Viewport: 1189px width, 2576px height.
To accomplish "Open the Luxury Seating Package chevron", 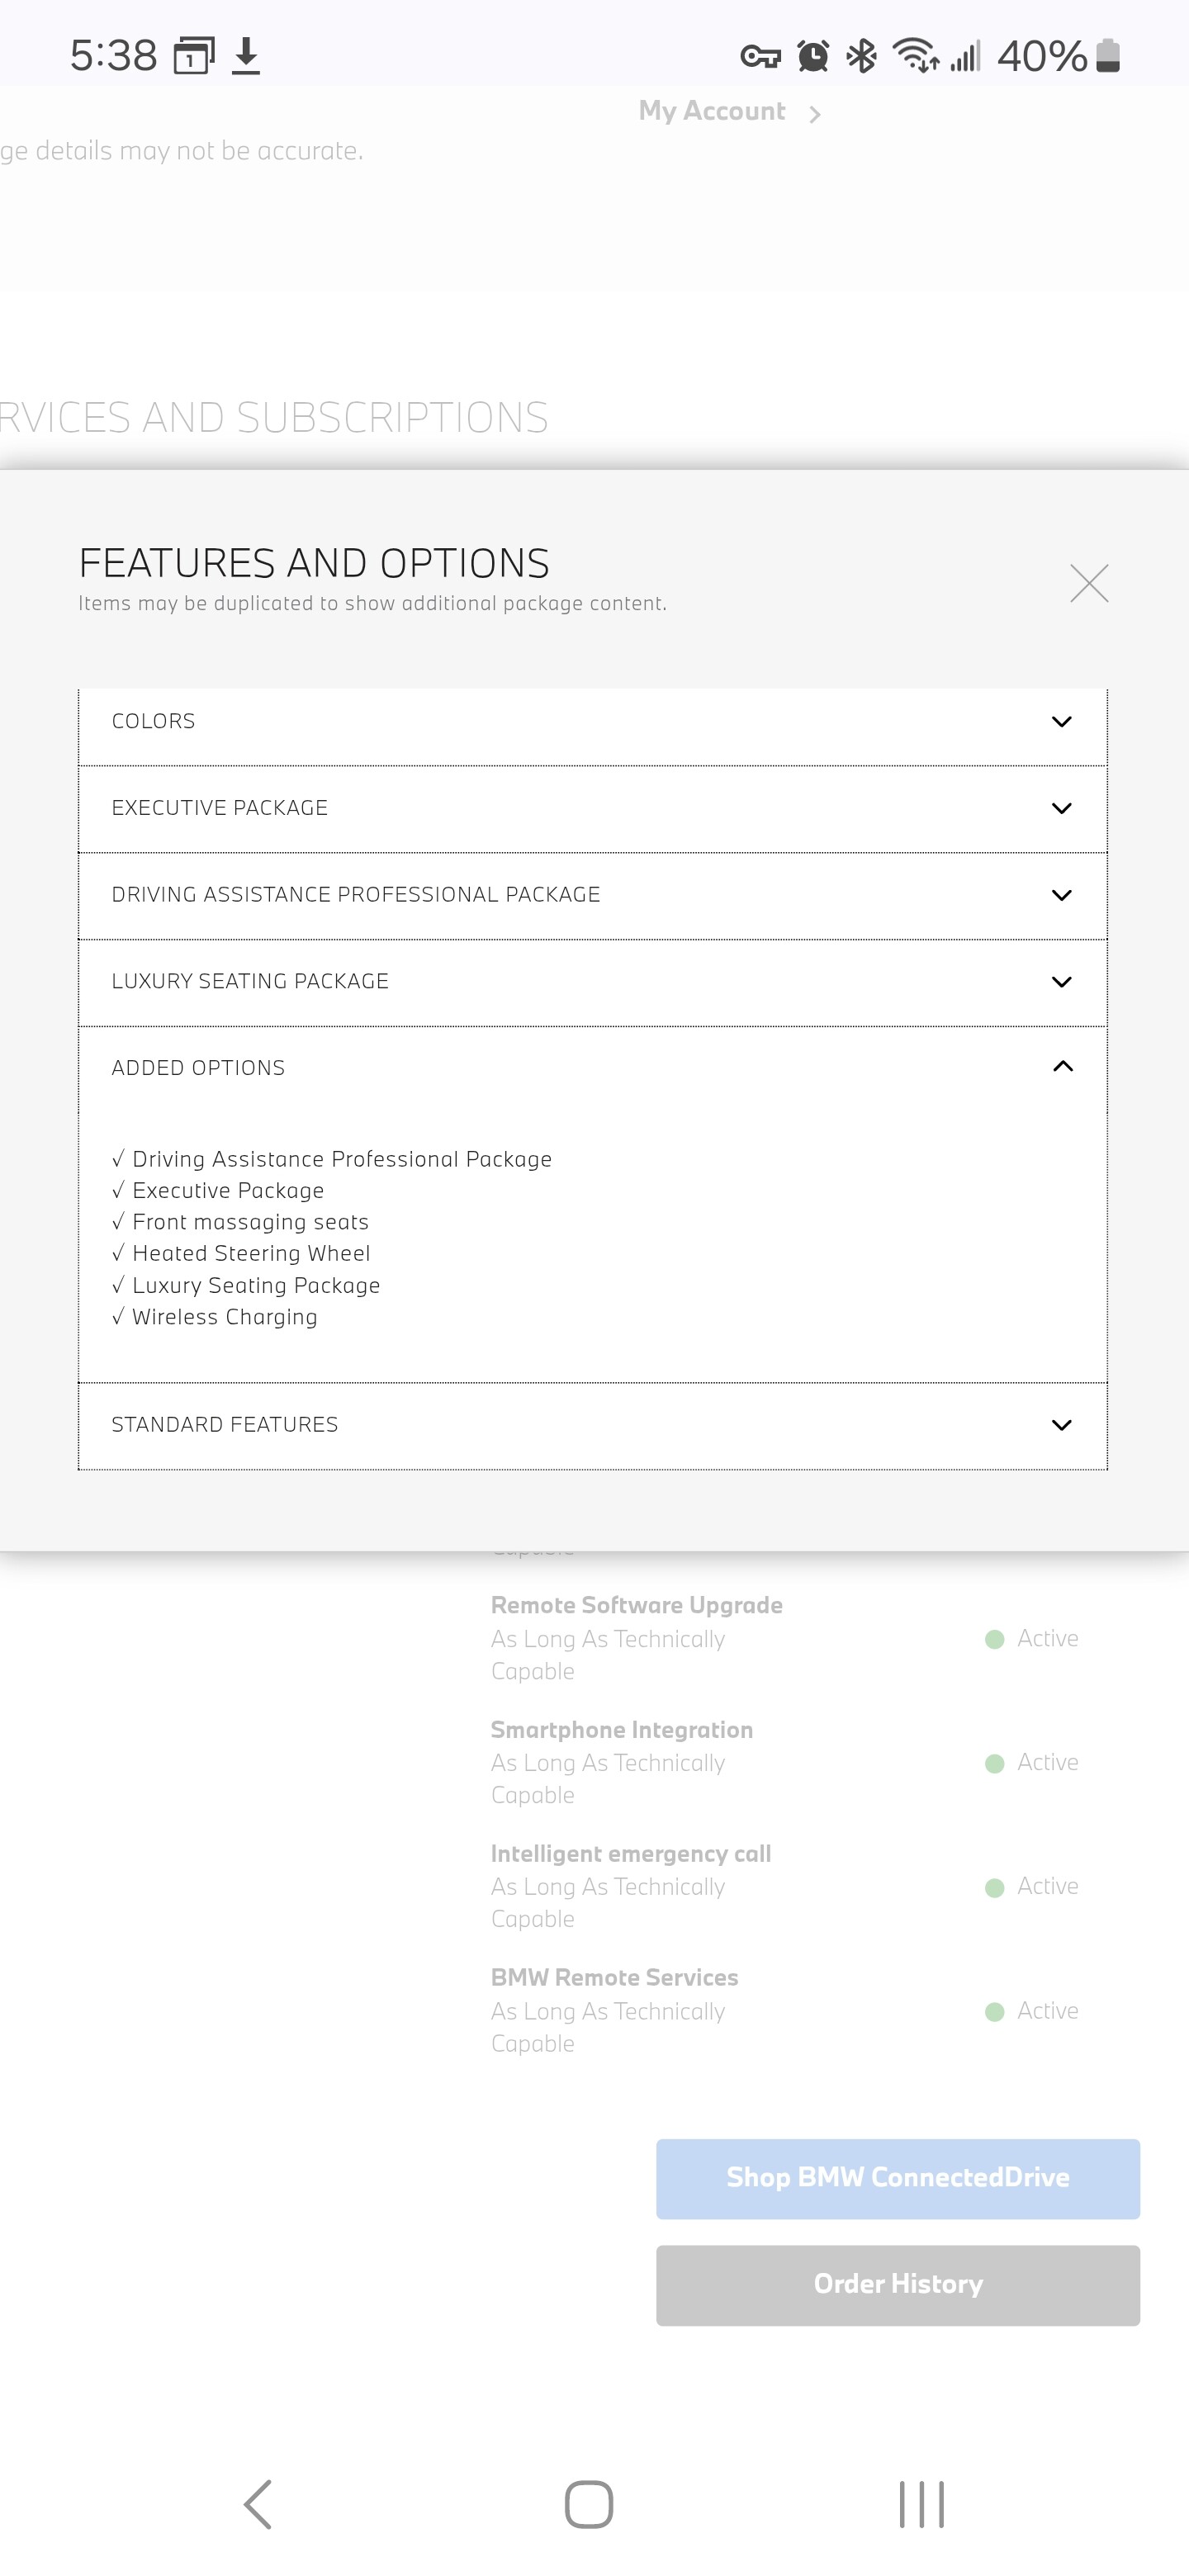I will [1061, 982].
